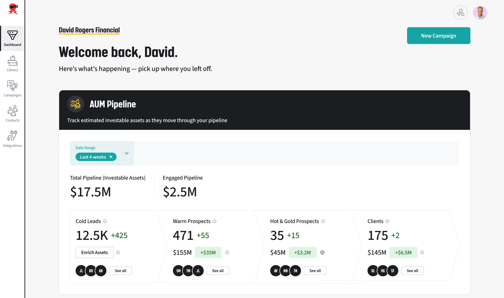Click the info icon next to Enrich Assets

(118, 252)
